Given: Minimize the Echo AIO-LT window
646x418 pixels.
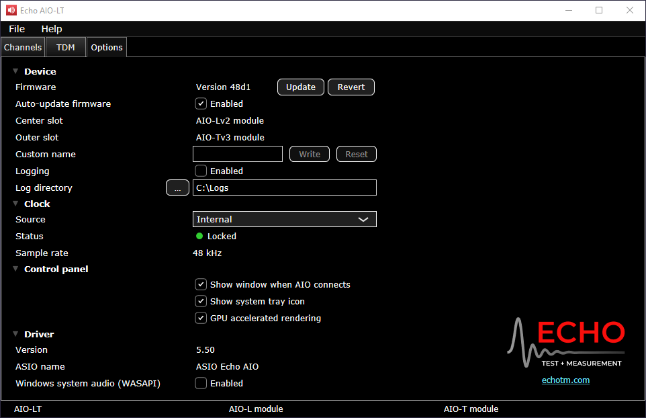Looking at the screenshot, I should click(569, 10).
